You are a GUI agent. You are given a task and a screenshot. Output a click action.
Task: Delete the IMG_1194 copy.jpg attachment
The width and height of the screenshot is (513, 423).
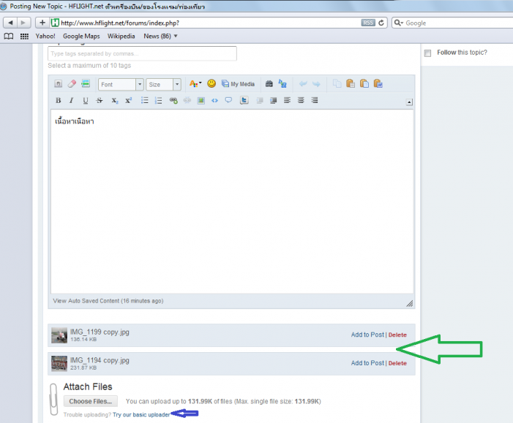(x=397, y=363)
